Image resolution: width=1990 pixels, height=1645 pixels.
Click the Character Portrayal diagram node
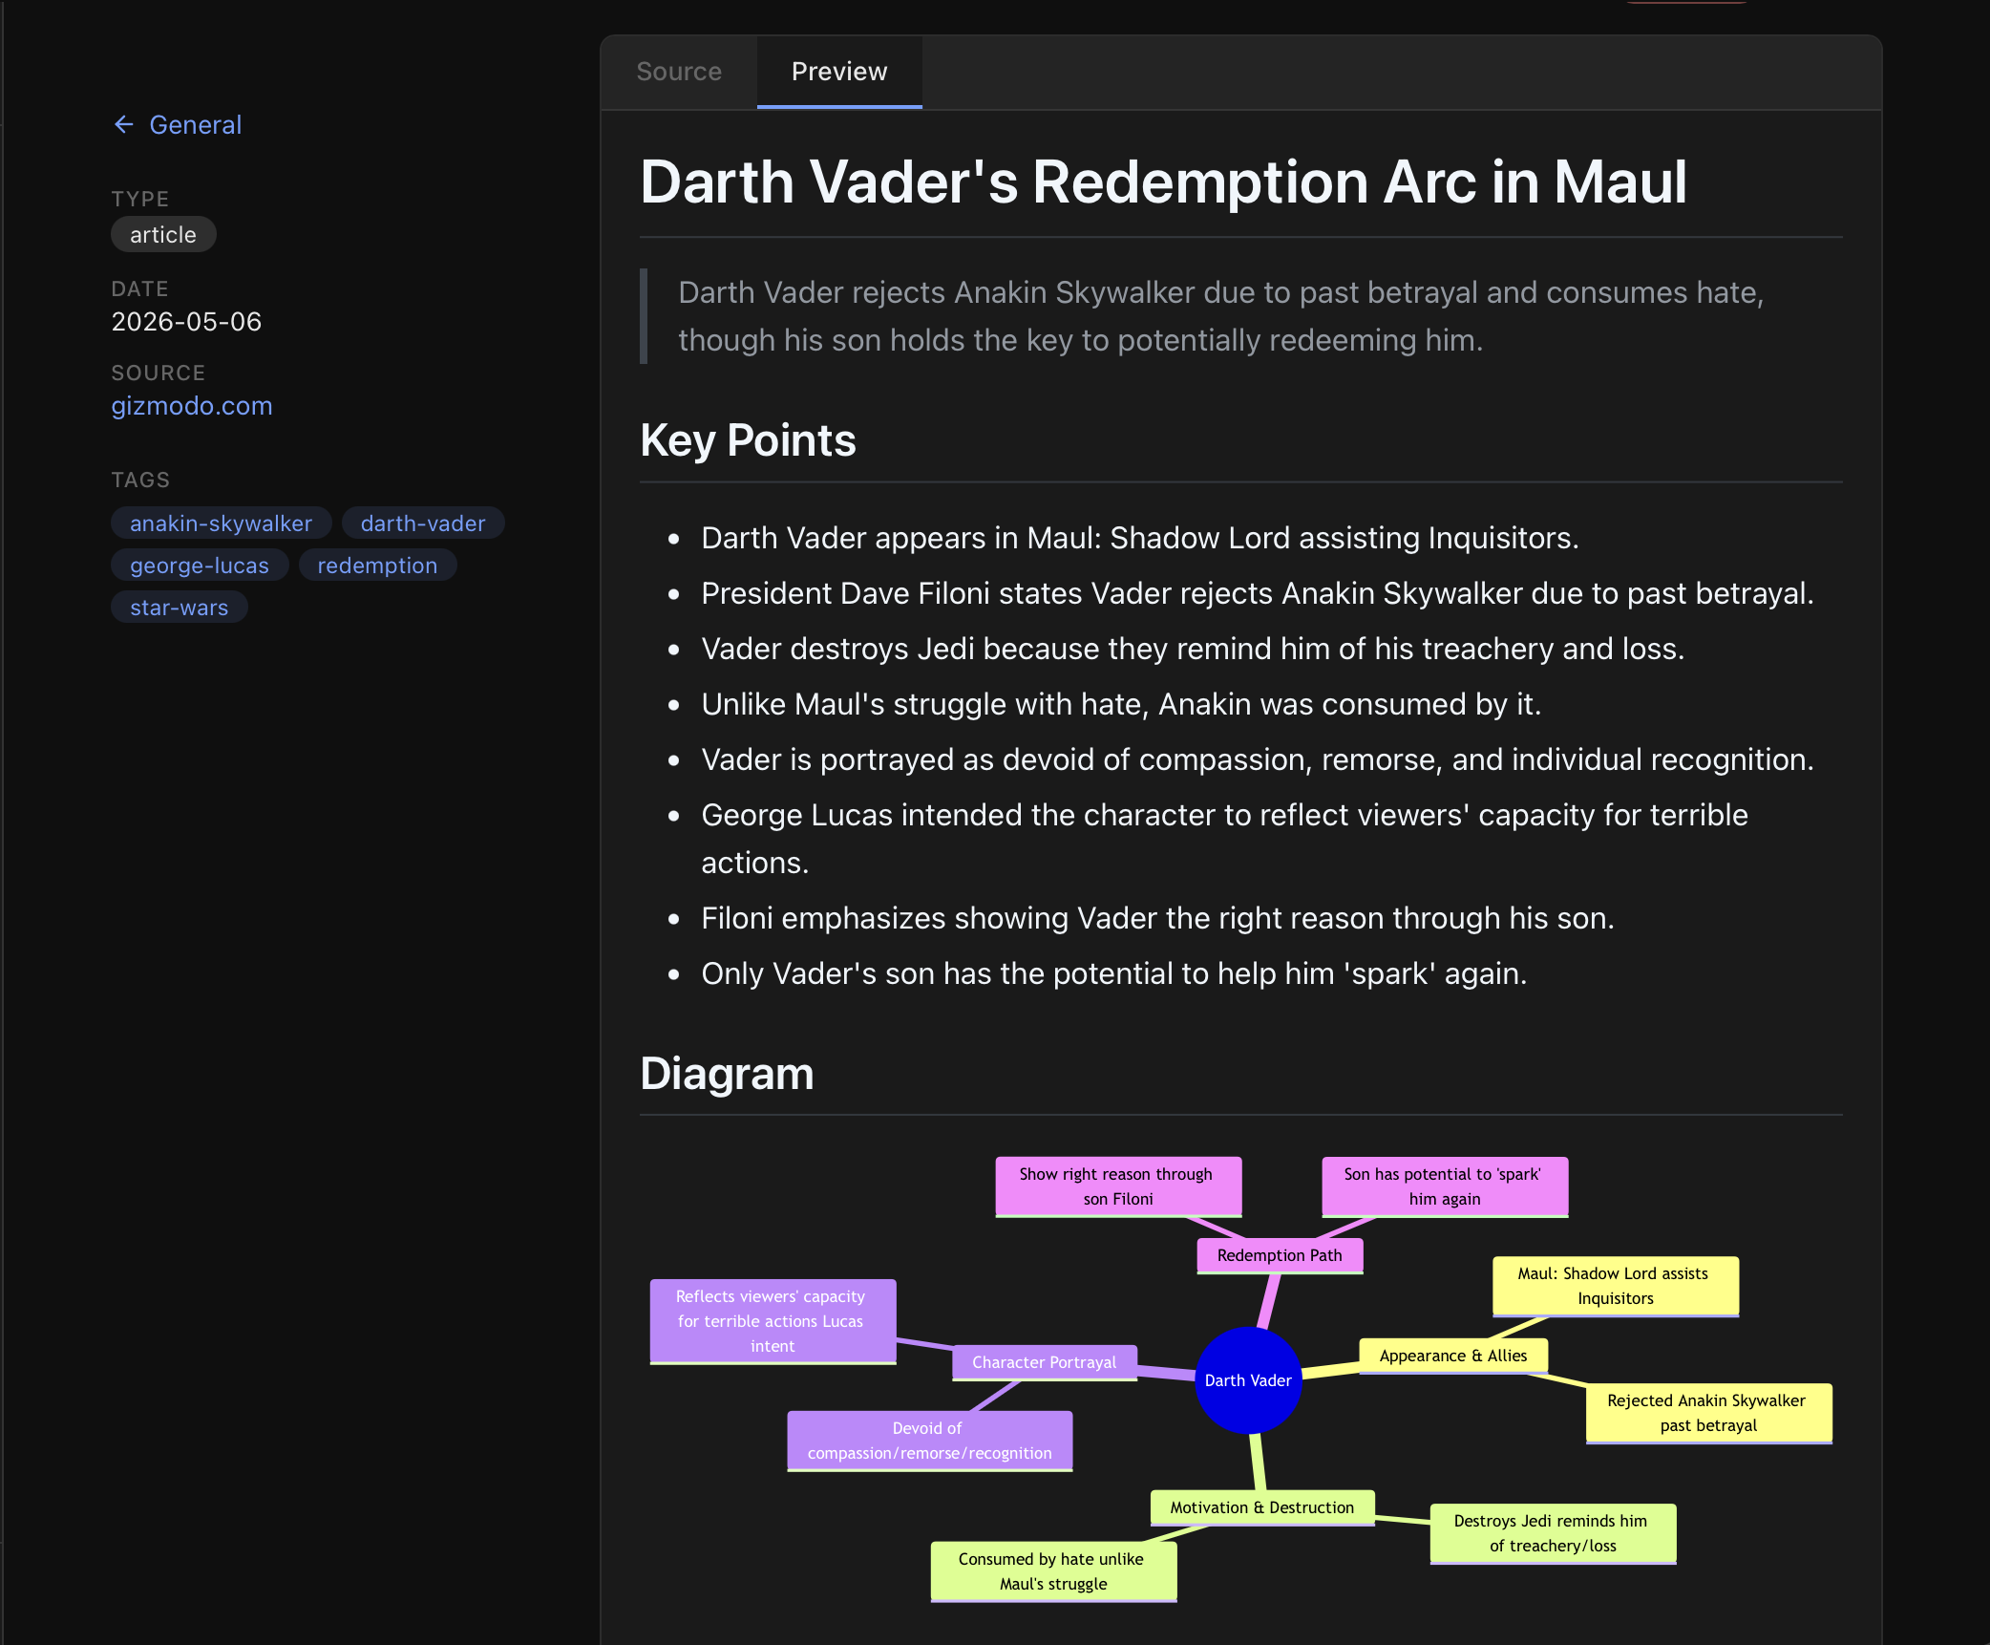click(1045, 1362)
